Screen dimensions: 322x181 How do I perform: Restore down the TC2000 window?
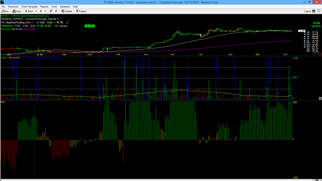(309, 2)
